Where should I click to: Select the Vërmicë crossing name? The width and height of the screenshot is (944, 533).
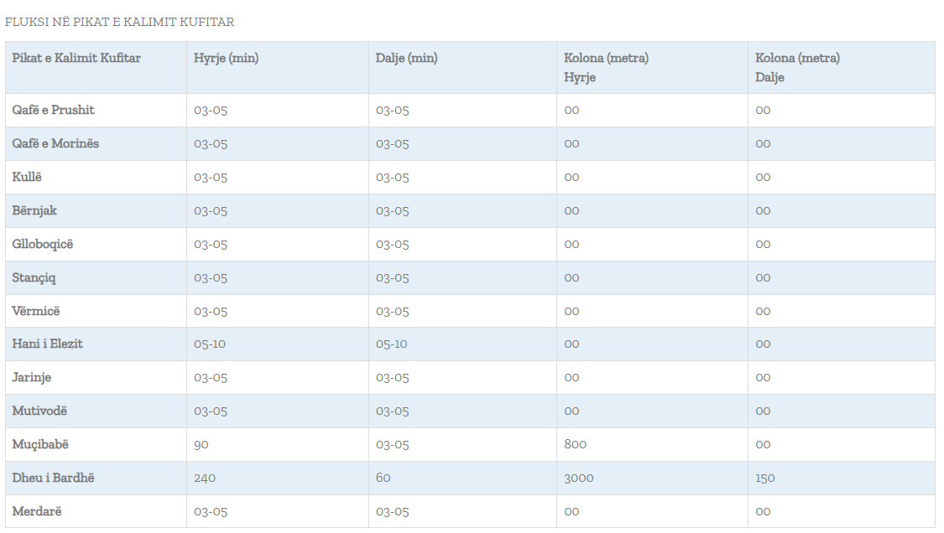pyautogui.click(x=36, y=311)
